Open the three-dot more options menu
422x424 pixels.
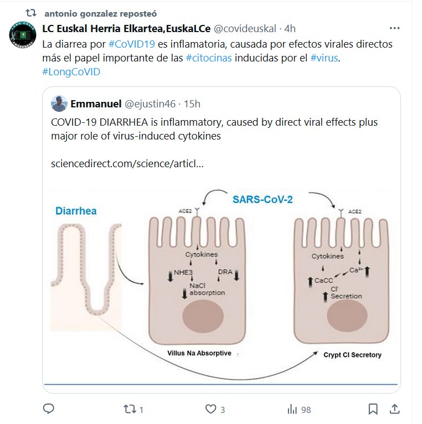[394, 28]
